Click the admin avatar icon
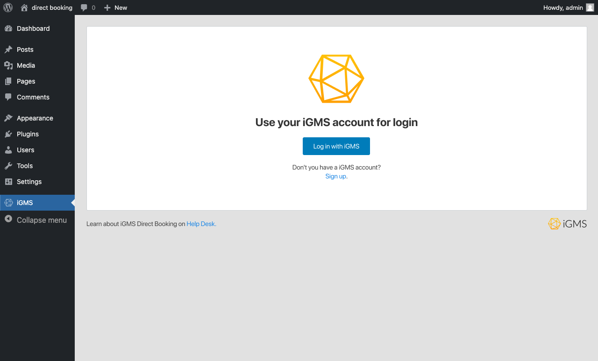 [x=590, y=7]
